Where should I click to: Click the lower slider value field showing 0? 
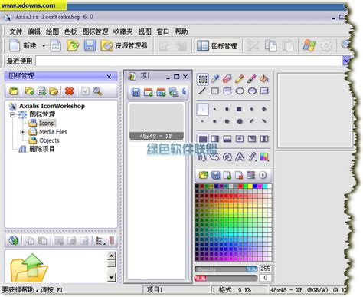tap(266, 278)
